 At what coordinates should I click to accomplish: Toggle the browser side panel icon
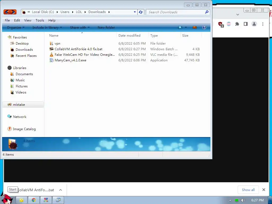[x=246, y=24]
